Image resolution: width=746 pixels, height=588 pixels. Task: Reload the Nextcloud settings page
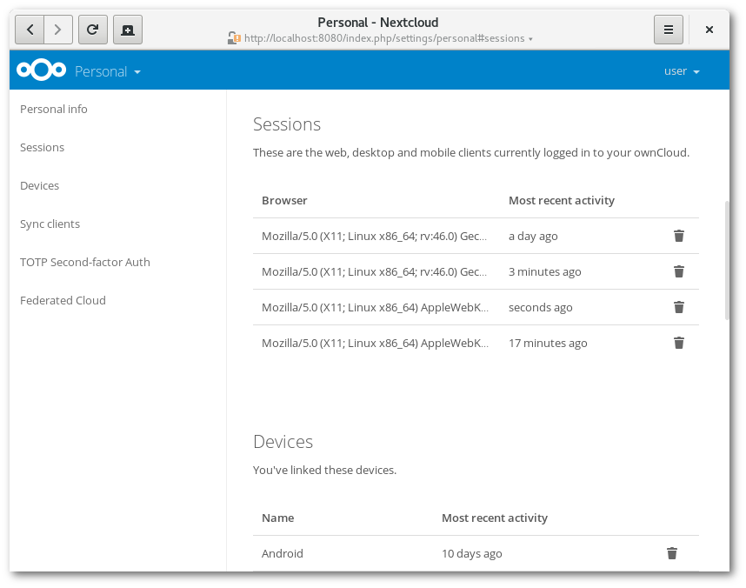tap(92, 29)
